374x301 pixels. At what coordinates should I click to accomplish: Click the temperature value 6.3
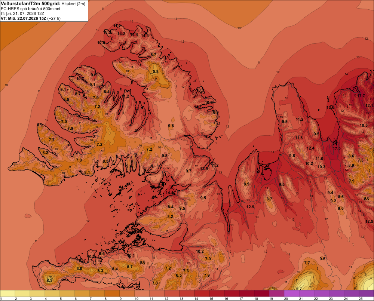click(100, 271)
